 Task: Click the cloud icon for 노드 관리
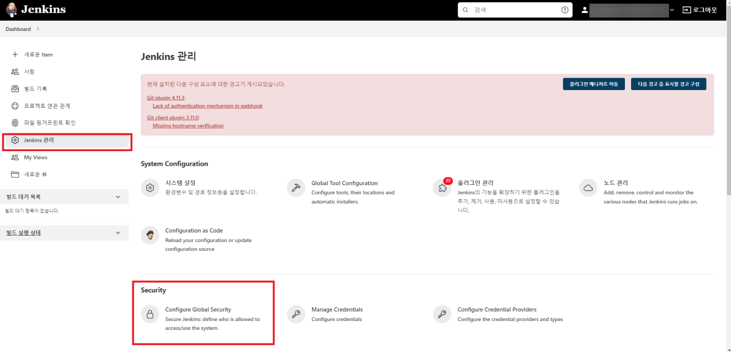588,188
